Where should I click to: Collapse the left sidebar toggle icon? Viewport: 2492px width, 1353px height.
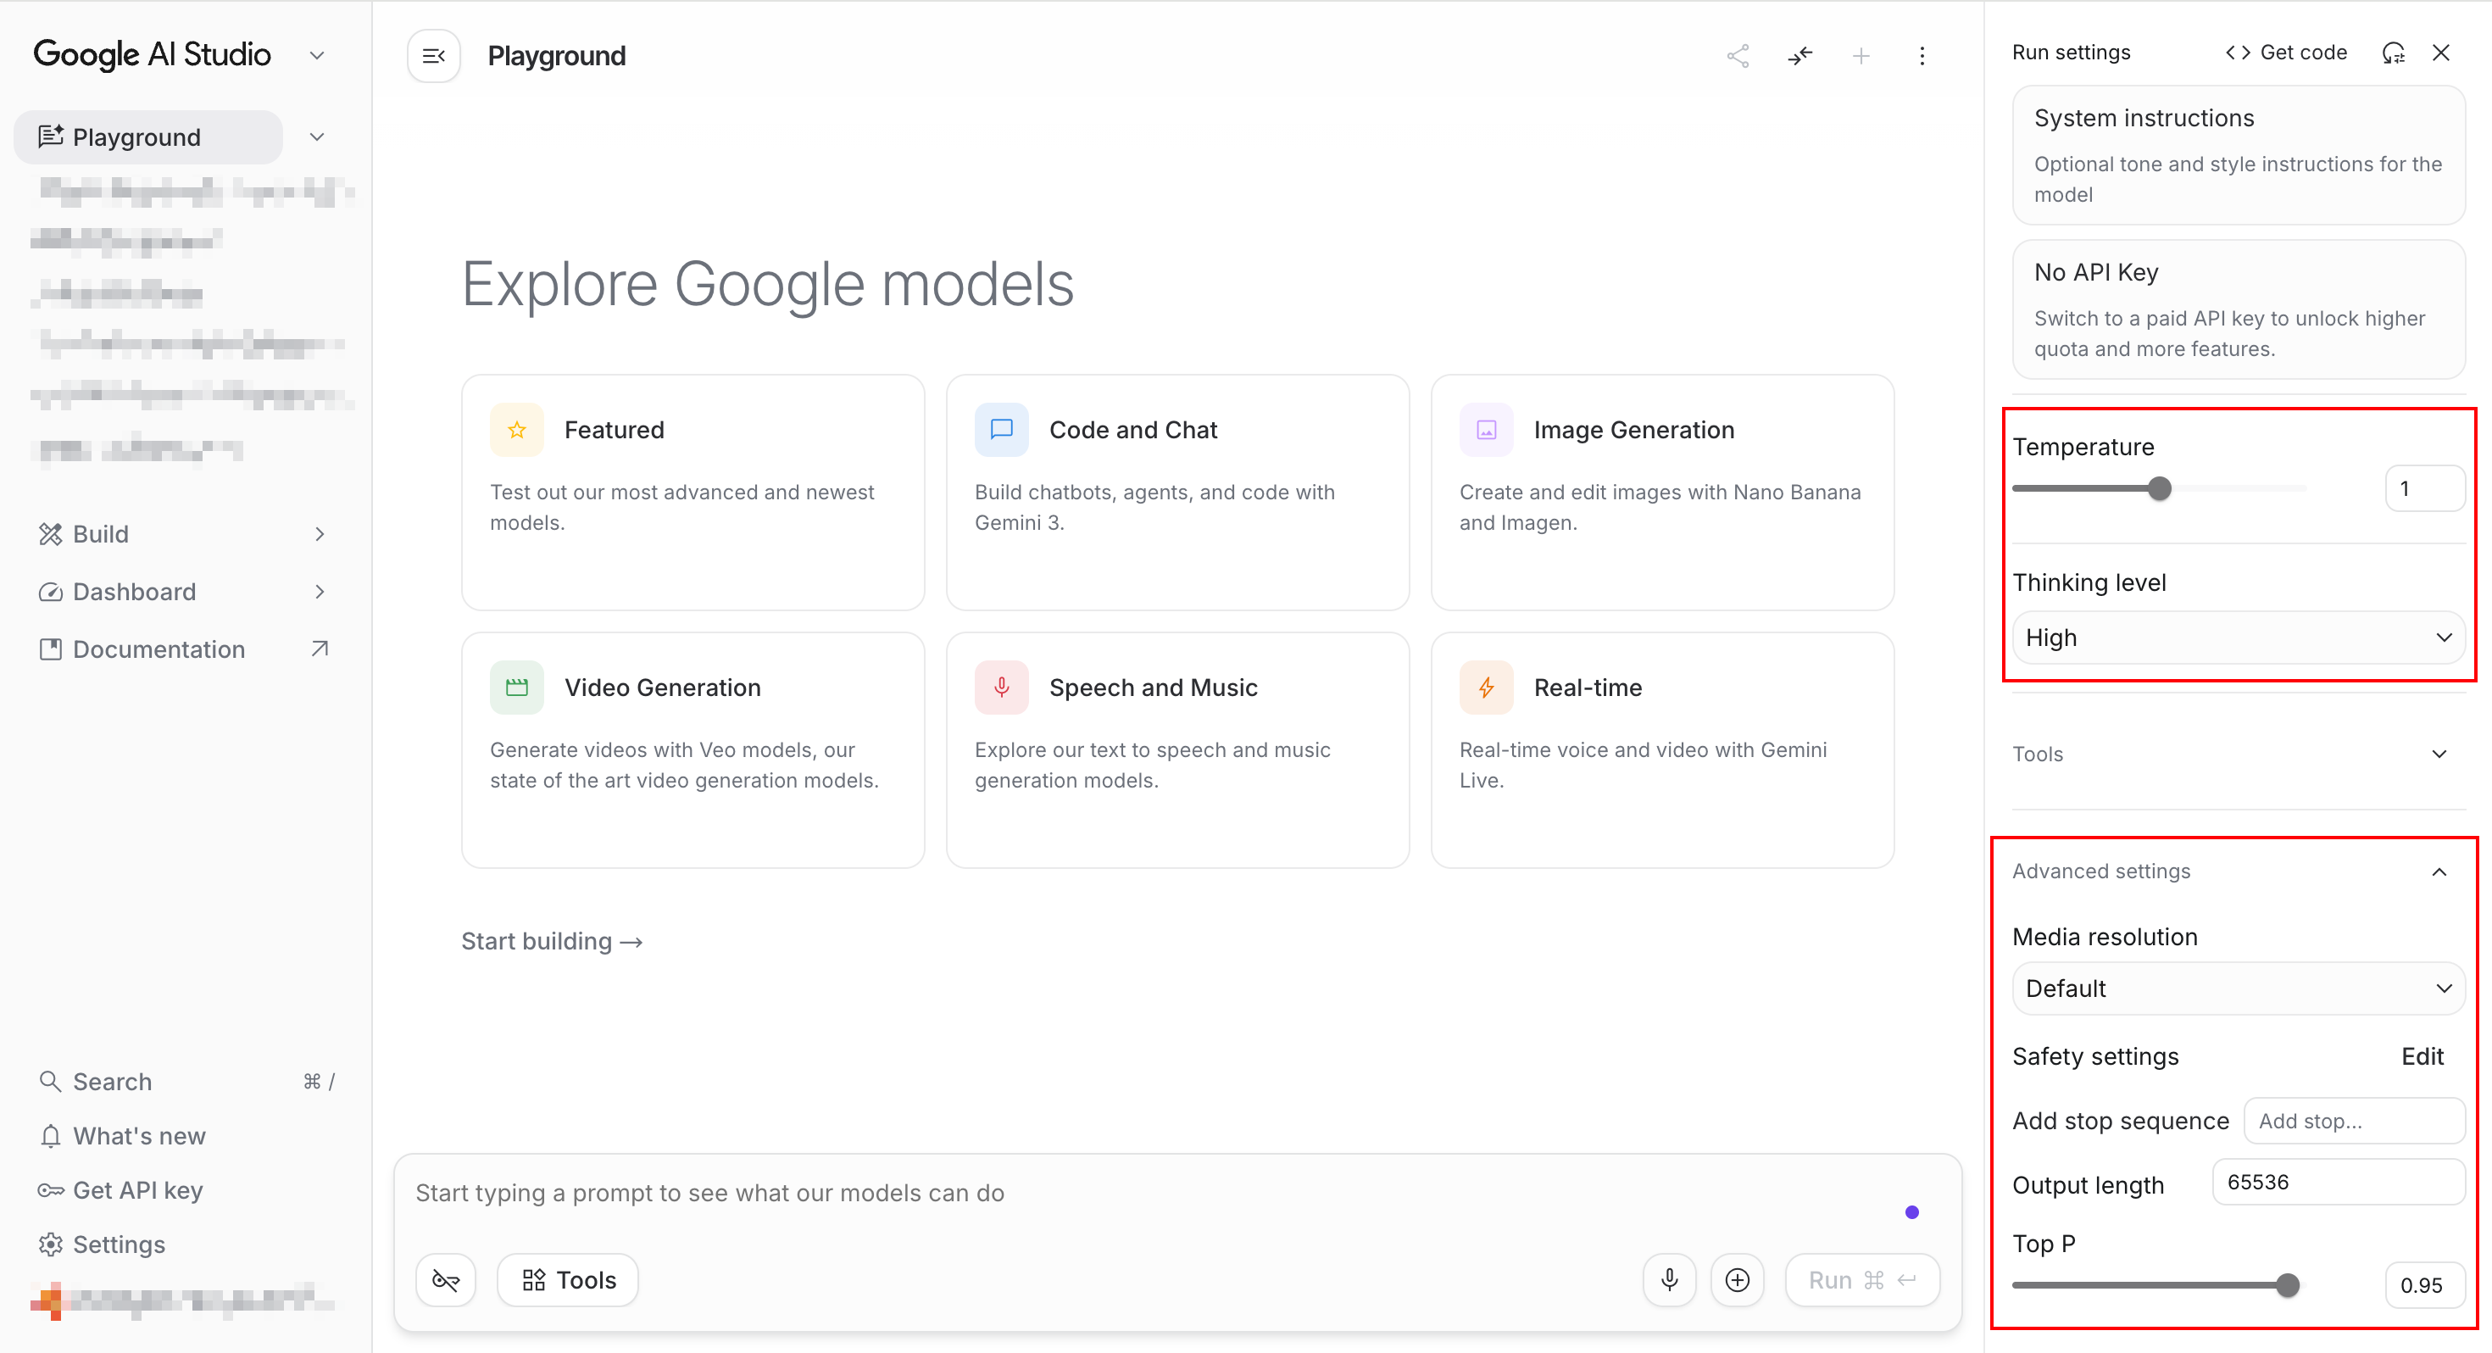pos(433,56)
